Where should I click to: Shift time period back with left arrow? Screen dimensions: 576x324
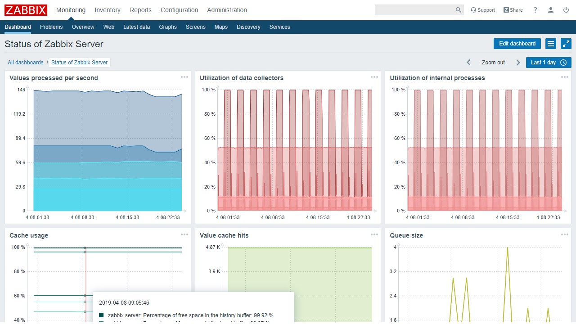[468, 63]
